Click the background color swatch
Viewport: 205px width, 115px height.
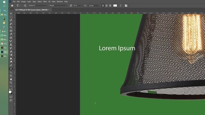tap(12, 94)
